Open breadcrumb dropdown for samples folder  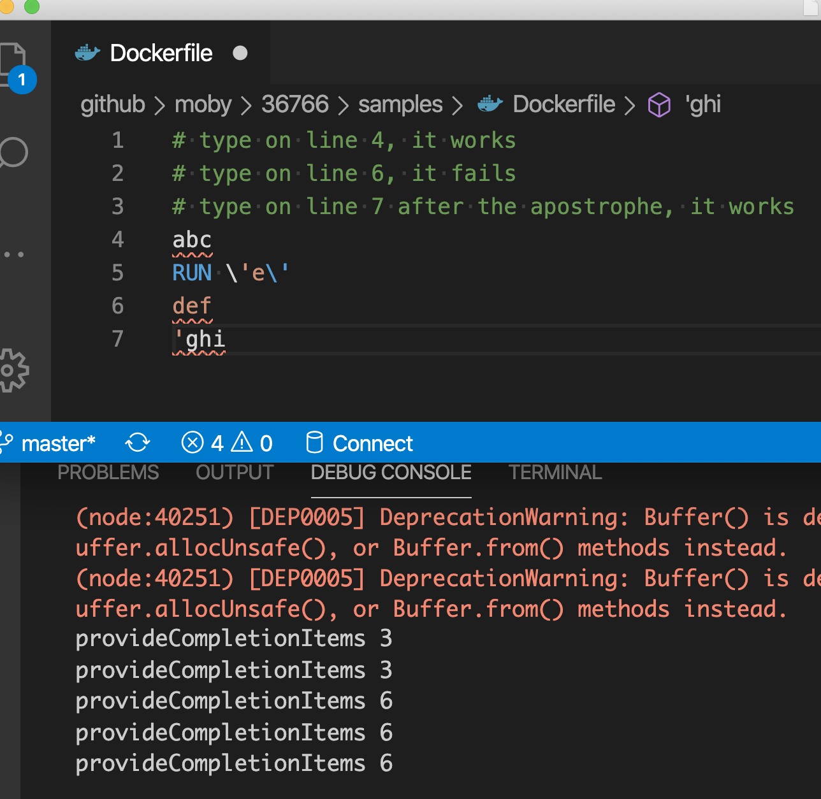pos(400,104)
